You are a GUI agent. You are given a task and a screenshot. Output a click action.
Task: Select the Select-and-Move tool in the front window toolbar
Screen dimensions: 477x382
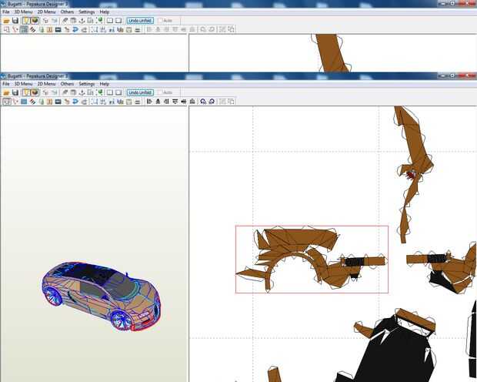(6, 102)
